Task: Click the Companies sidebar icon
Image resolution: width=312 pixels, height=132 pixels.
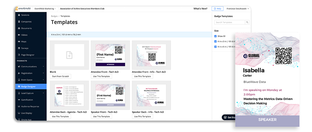Action: pyautogui.click(x=19, y=22)
